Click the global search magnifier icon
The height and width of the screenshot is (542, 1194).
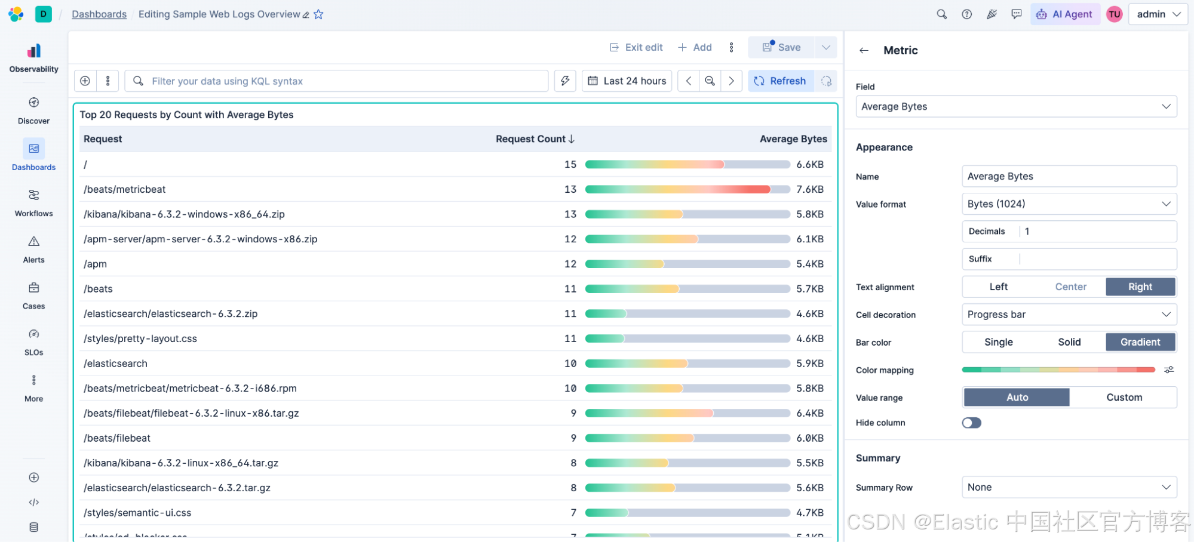tap(941, 14)
